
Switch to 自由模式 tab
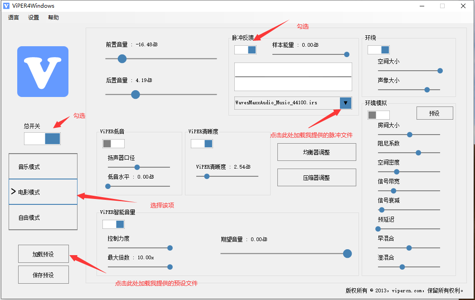43,217
